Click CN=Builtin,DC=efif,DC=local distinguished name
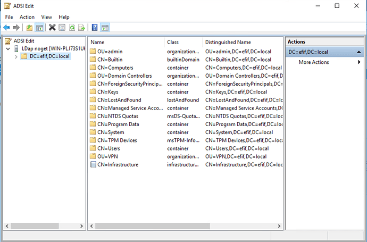 238,60
